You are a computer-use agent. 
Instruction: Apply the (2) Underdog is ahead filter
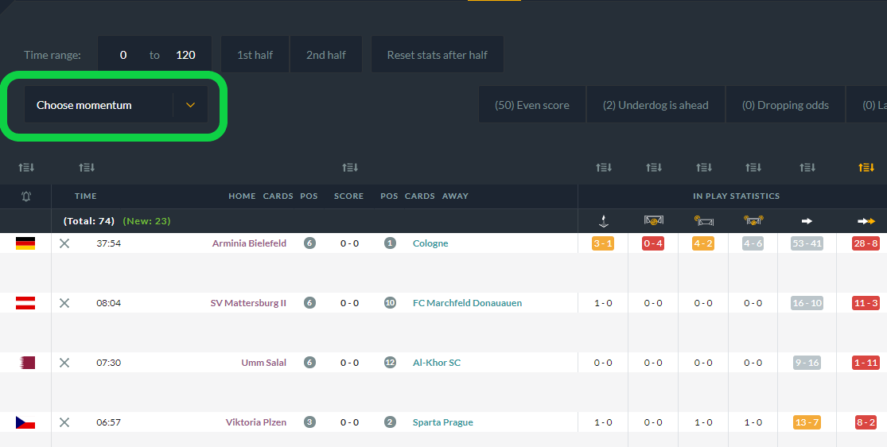(x=656, y=105)
